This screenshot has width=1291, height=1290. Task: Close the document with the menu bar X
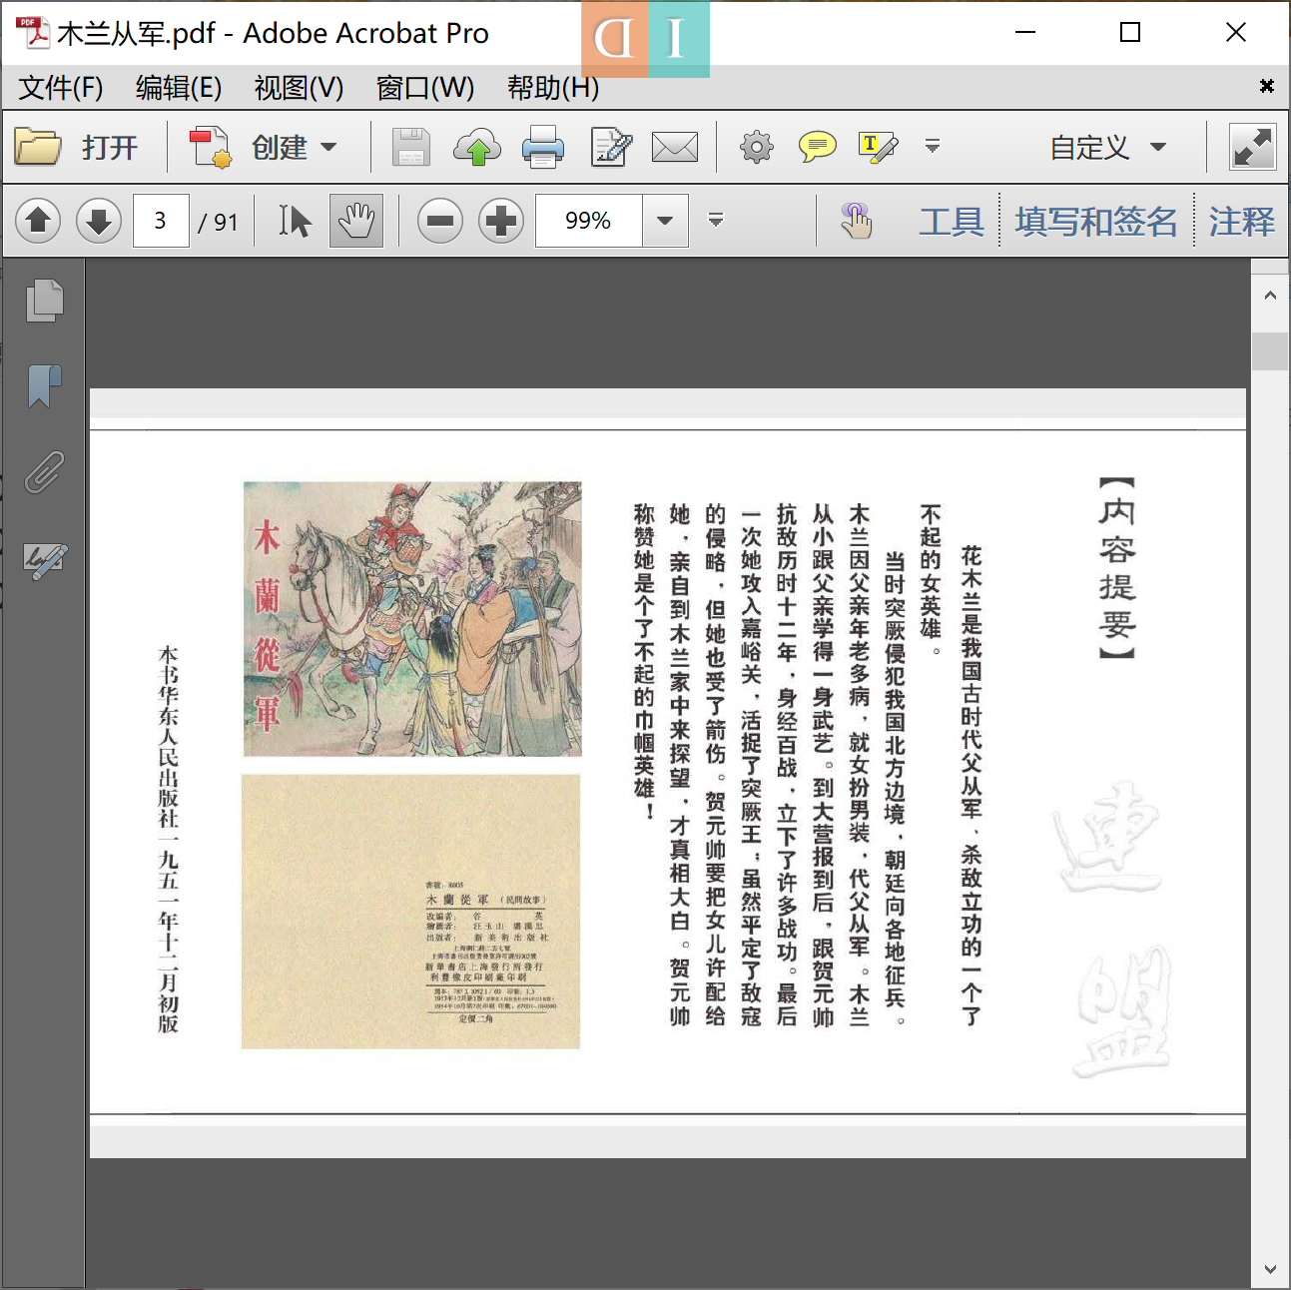point(1266,86)
